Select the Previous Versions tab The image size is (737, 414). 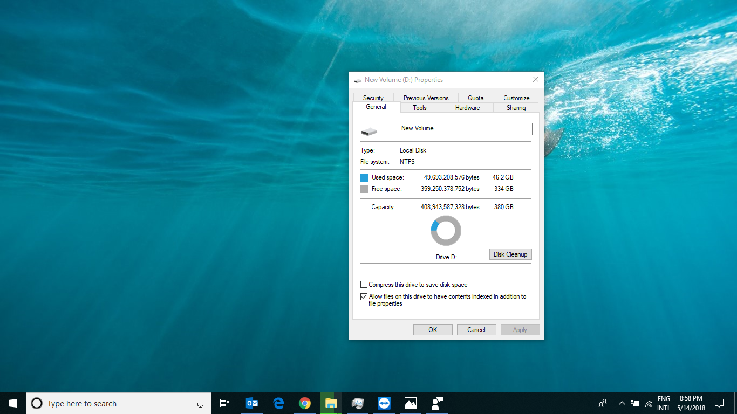tap(426, 98)
